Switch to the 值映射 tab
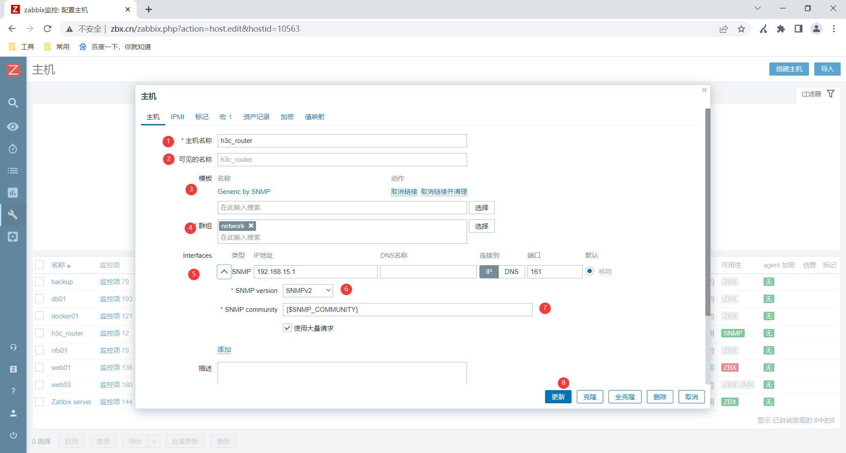 click(x=315, y=117)
